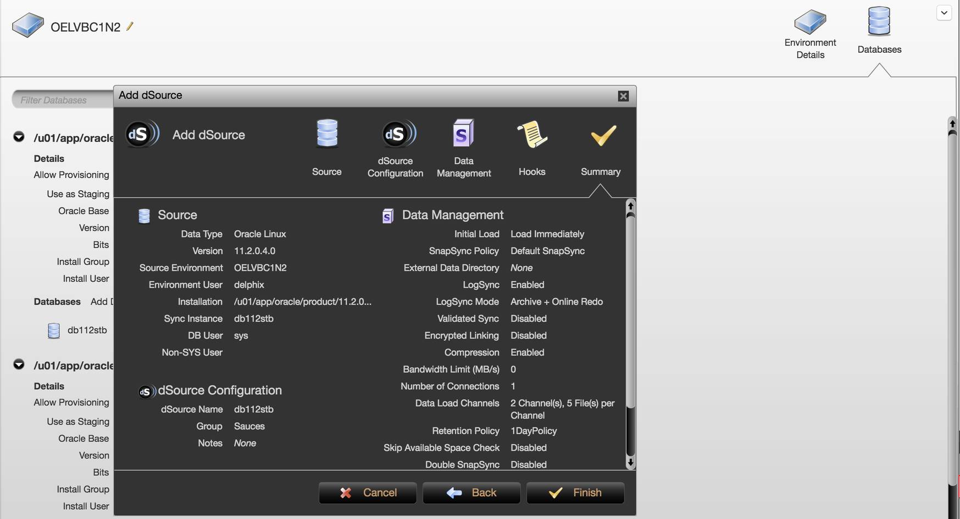
Task: Click the Filter Databases search field
Action: click(x=63, y=100)
